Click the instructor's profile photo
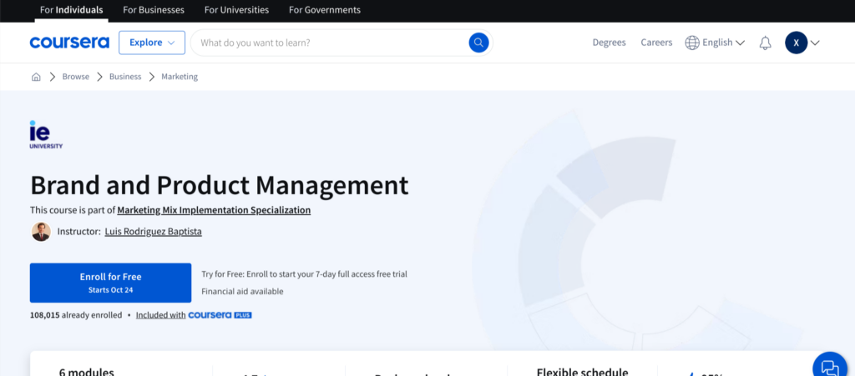855x376 pixels. [41, 232]
